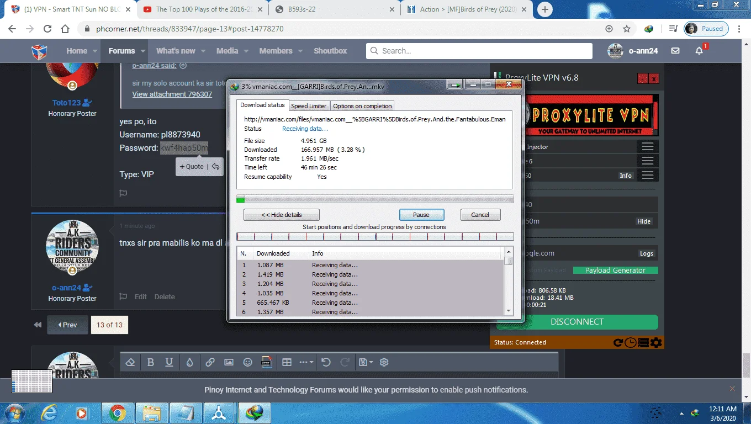Open Chrome media control icon

pos(673,29)
